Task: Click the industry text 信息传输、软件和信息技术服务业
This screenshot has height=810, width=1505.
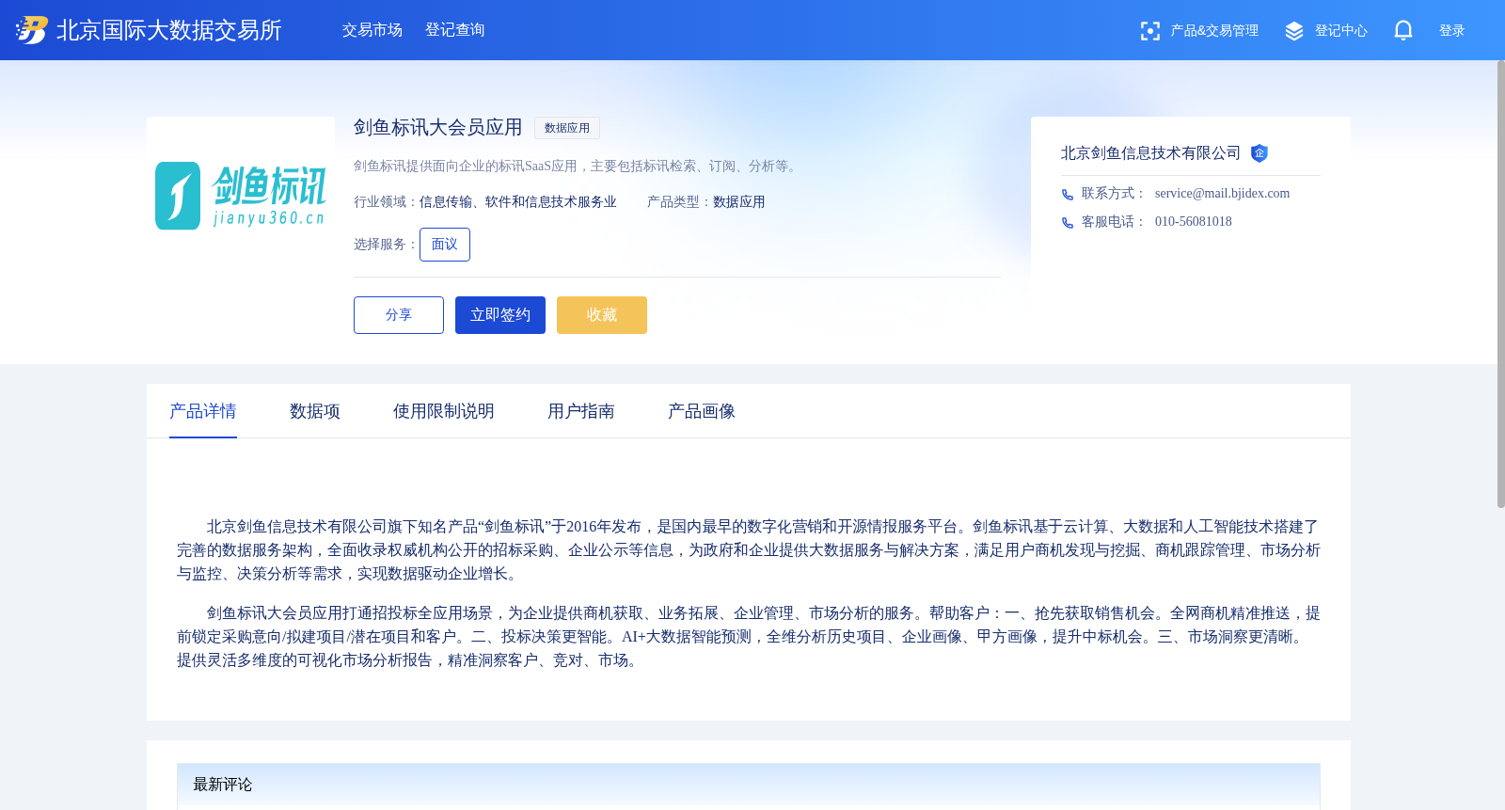Action: coord(518,202)
